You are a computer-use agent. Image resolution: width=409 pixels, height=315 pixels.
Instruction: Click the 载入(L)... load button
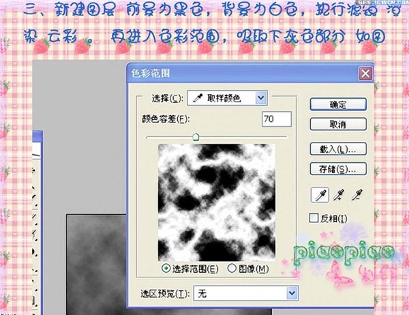point(338,149)
